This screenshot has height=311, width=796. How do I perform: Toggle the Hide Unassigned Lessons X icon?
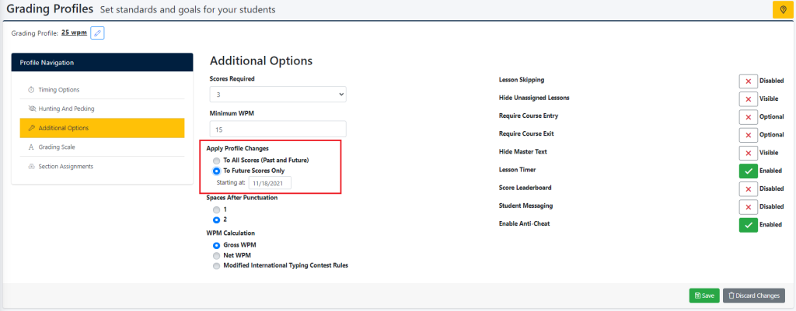coord(748,98)
